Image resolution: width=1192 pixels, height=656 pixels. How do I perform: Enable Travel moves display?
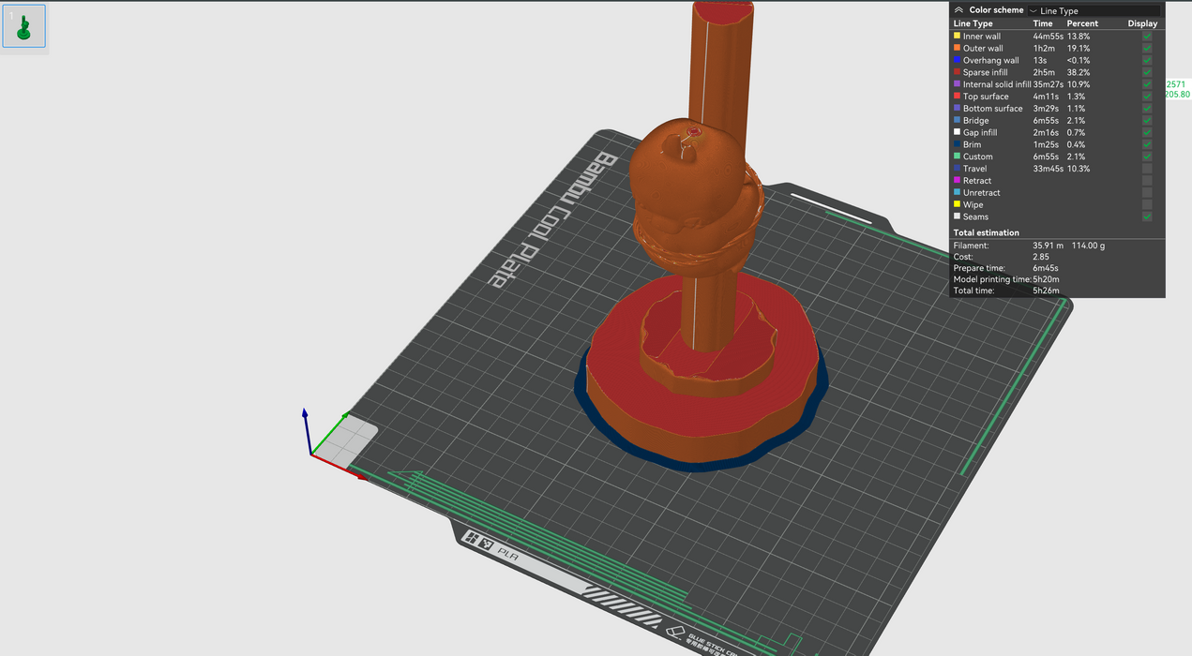(1146, 169)
